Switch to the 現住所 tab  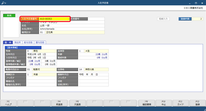tap(17, 43)
